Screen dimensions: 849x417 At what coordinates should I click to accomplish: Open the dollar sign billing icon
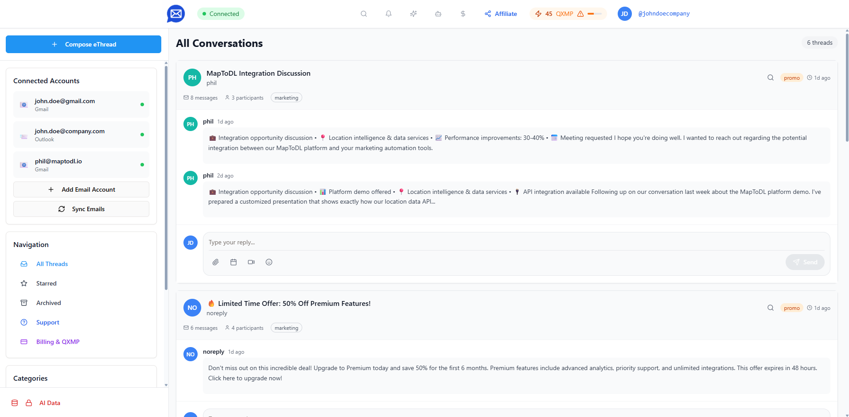coord(463,14)
